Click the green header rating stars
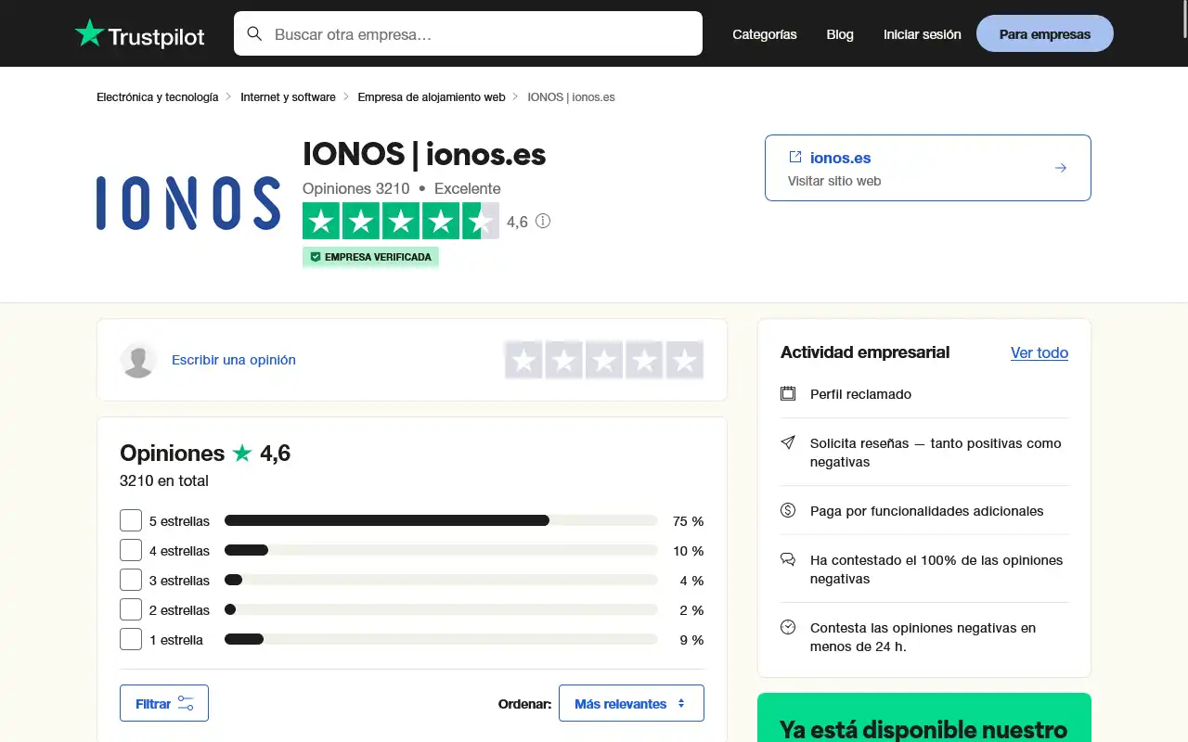This screenshot has width=1188, height=742. [x=401, y=221]
